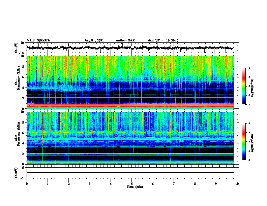267x206 pixels.
Task: Click the 5 tick label on ch.3(V) axis
Action: [x=24, y=168]
